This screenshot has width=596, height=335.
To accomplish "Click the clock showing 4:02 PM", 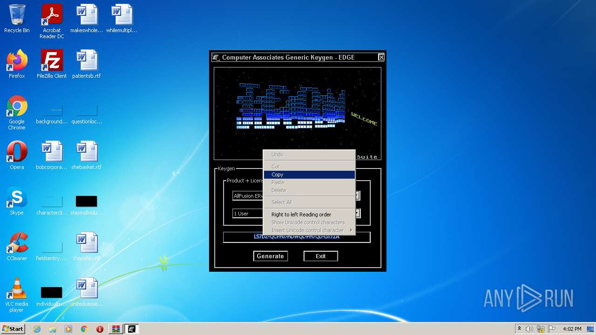I will tap(572, 329).
